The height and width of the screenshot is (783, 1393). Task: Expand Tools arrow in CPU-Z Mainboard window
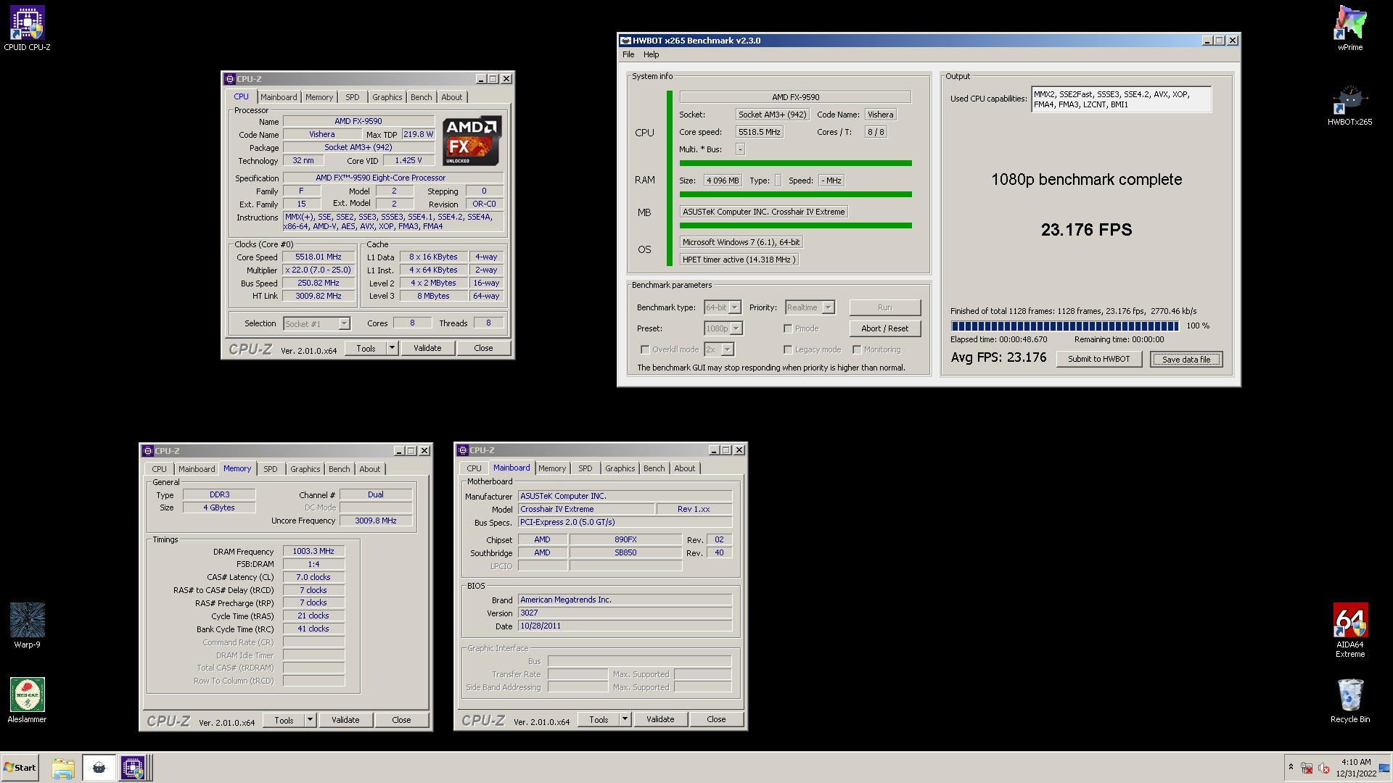point(625,720)
